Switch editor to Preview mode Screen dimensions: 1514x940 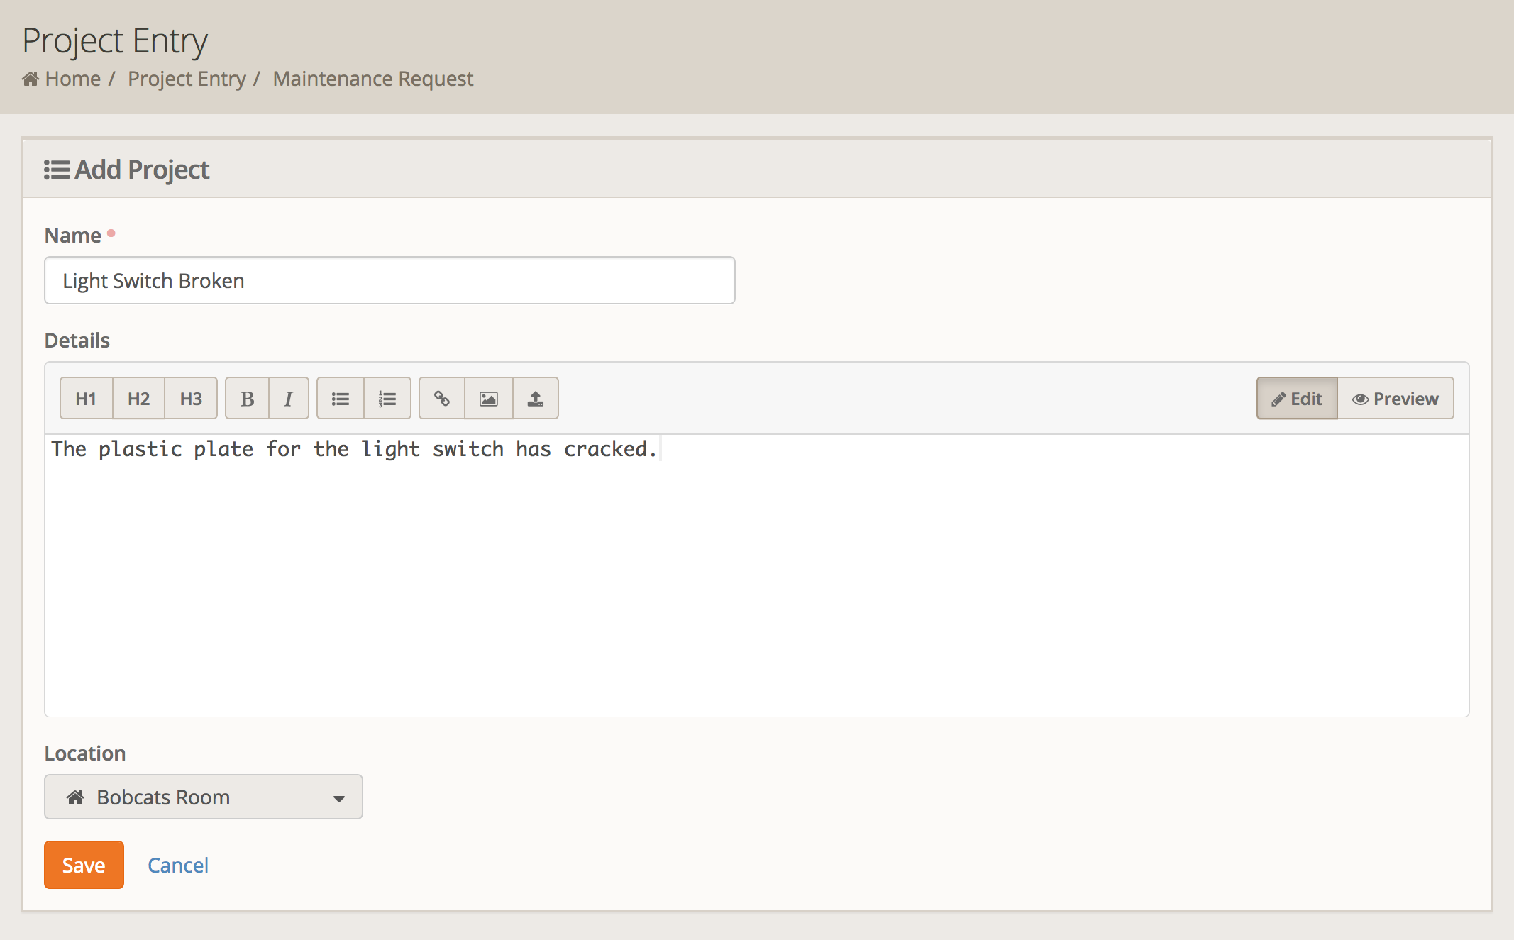tap(1396, 399)
